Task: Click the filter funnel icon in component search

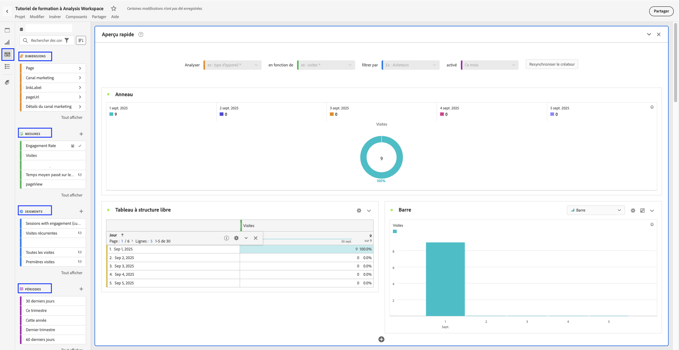Action: [67, 40]
